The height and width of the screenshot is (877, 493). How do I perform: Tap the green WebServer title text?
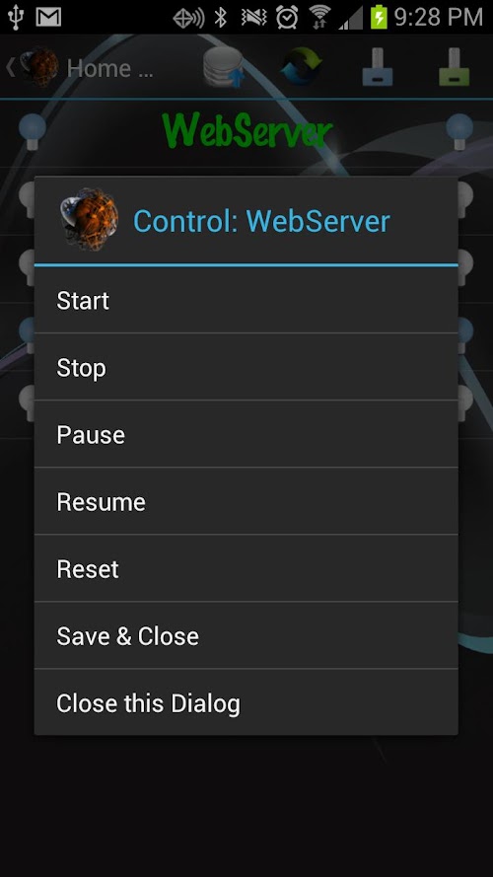[246, 130]
